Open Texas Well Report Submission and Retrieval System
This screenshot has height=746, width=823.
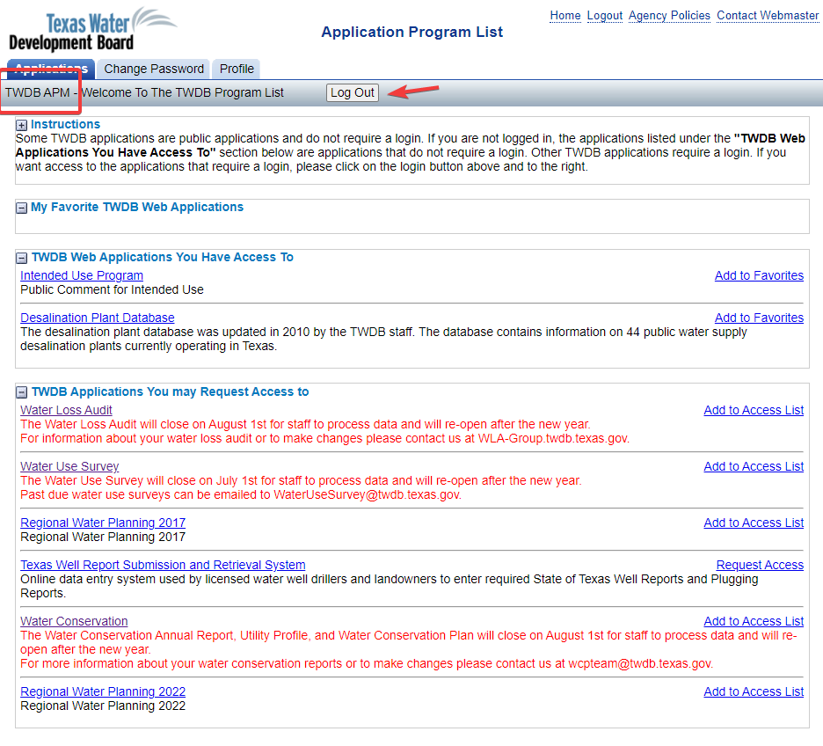[x=163, y=565]
